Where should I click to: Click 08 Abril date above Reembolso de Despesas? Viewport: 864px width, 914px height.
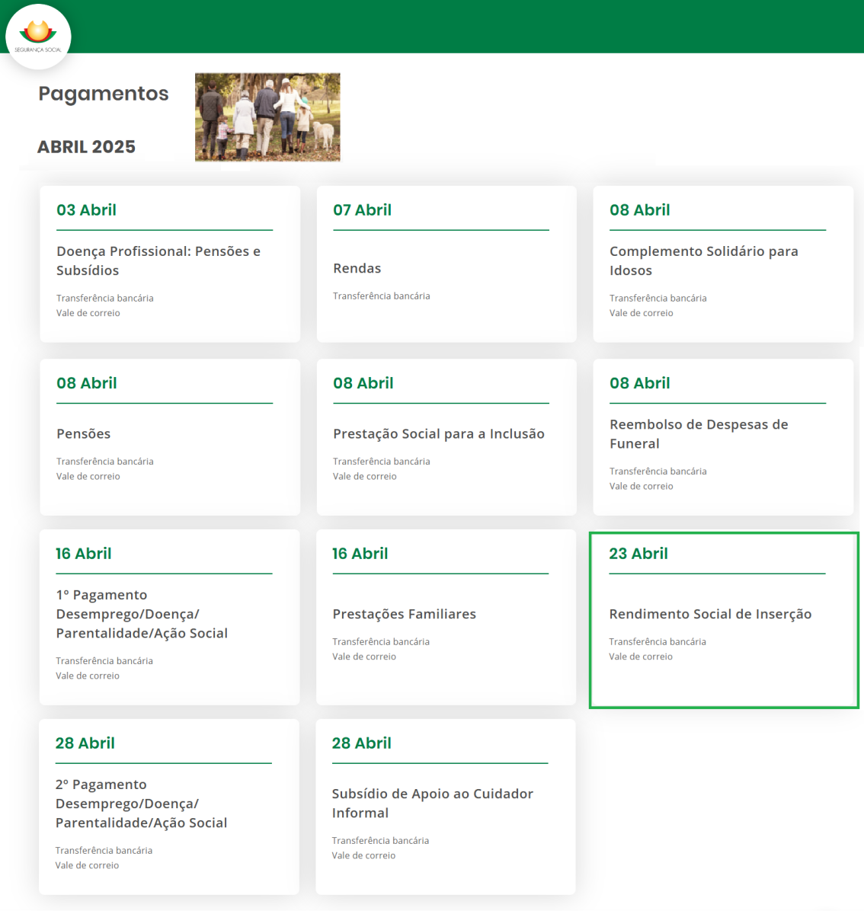coord(639,383)
